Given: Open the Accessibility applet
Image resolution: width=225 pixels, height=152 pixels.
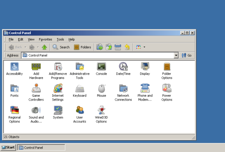Looking at the screenshot, I should coord(15,69).
